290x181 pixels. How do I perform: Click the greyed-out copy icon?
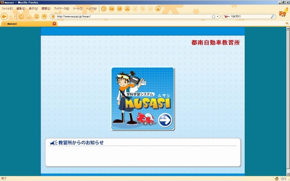143,8
